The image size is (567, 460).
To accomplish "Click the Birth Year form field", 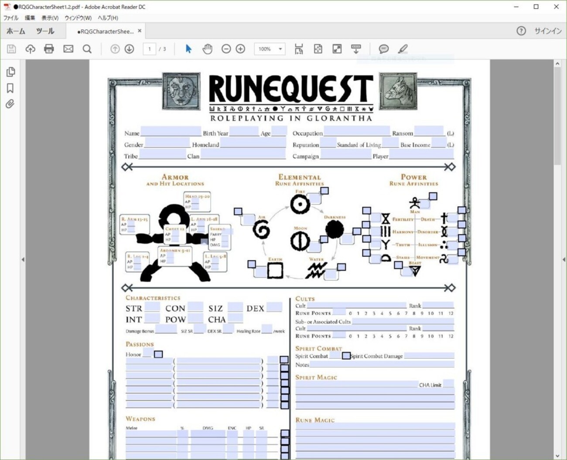I will (x=244, y=131).
